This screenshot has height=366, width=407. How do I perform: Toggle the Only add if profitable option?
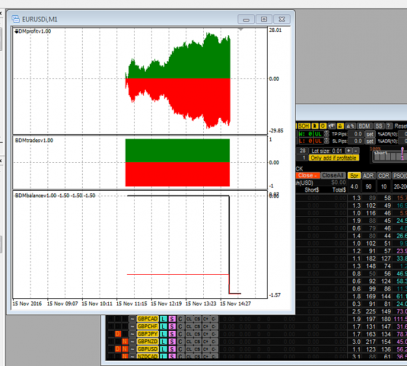[x=334, y=158]
